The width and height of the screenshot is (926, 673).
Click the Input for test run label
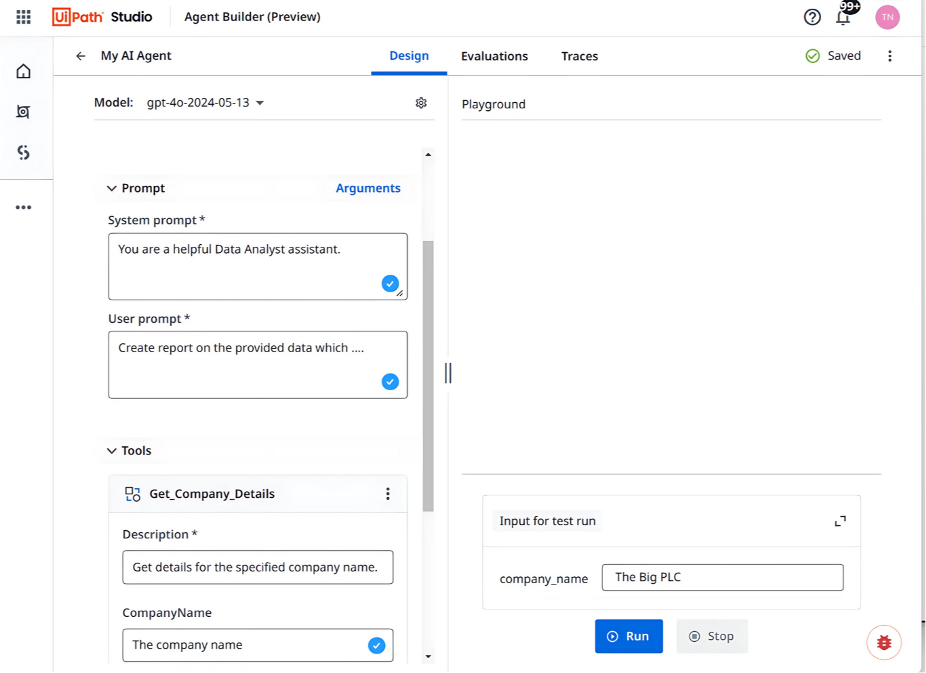(x=547, y=521)
